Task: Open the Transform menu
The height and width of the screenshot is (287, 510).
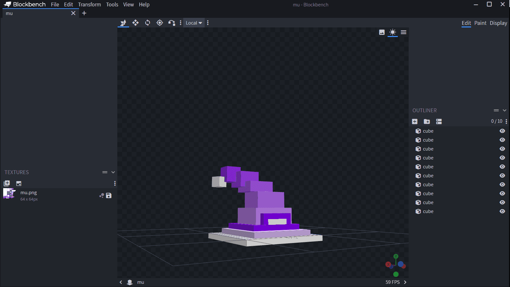Action: pos(89,4)
